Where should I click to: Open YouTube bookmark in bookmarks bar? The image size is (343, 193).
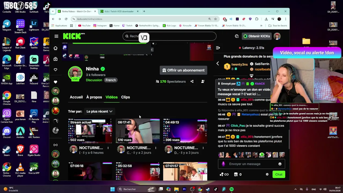[84, 26]
